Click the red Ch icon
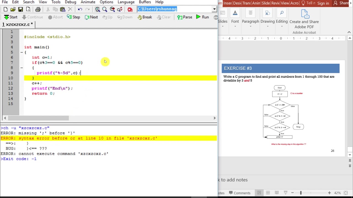The width and height of the screenshot is (353, 198). tap(130, 9)
